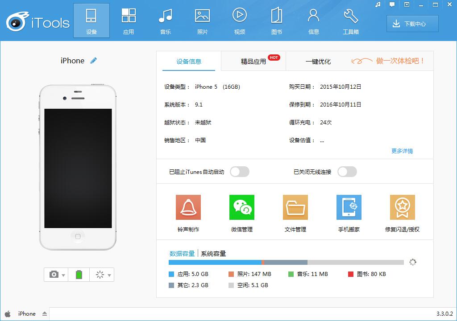This screenshot has height=321, width=457.
Task: Open 修复闪退/授权 repair tool
Action: click(402, 208)
